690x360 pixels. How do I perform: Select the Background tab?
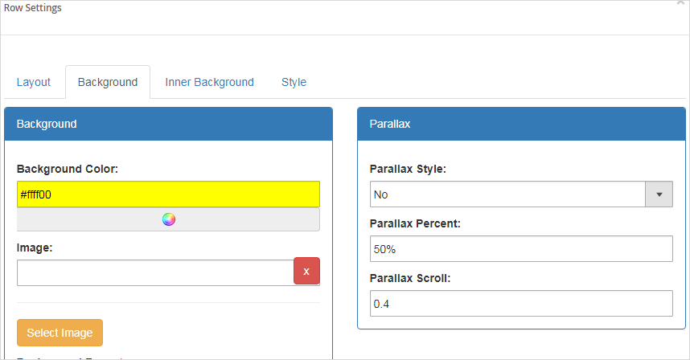tap(108, 82)
